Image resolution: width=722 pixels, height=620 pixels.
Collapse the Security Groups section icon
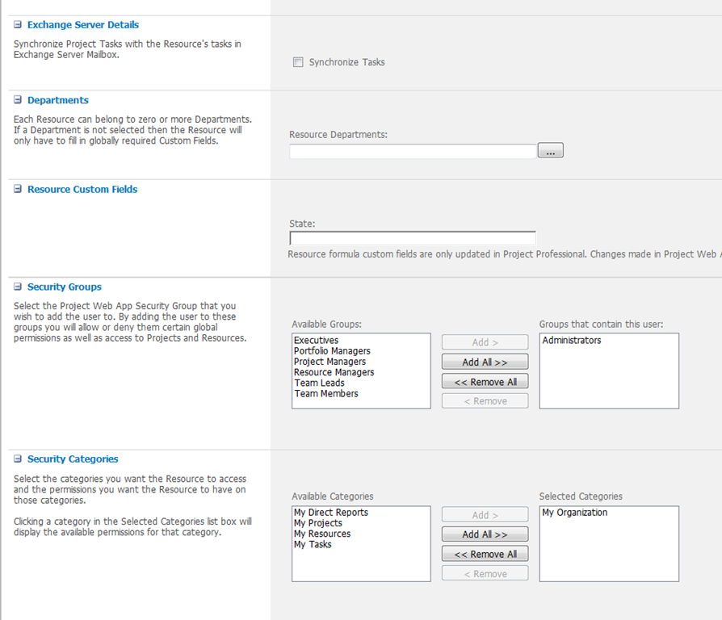18,287
